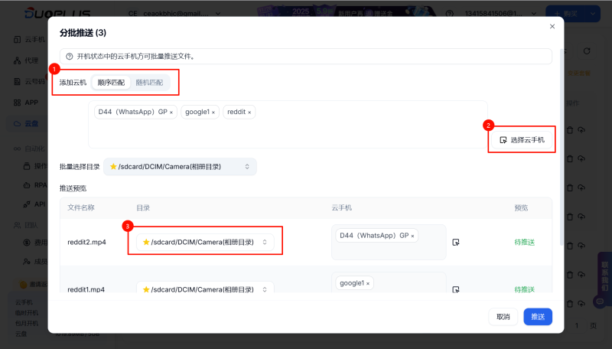
Task: Remove D44 tag in reddit2.mp4 row
Action: click(x=413, y=236)
